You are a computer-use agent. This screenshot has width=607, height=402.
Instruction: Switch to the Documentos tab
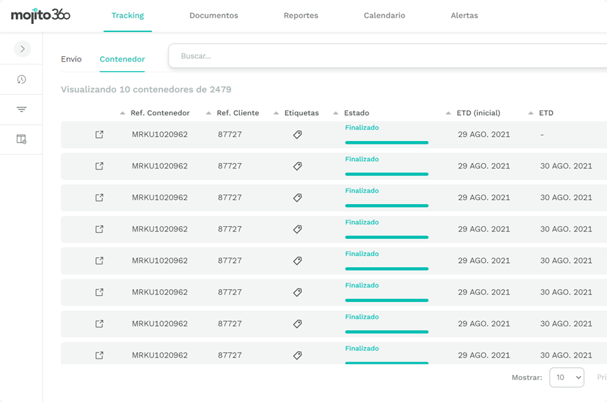214,16
